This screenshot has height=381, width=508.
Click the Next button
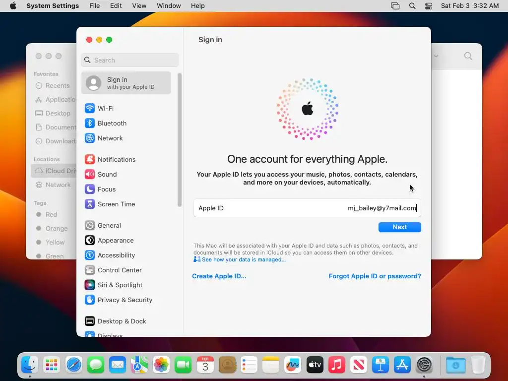[399, 227]
